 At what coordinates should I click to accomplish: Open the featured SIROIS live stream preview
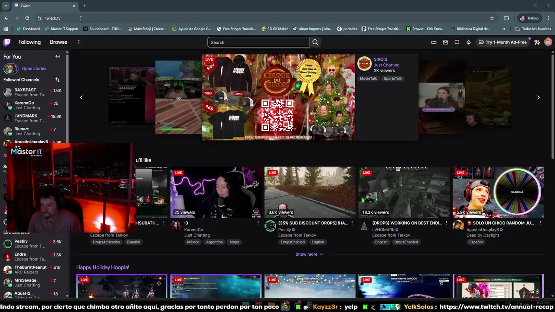pyautogui.click(x=278, y=97)
